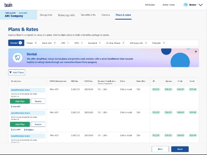Click the Next button

pyautogui.click(x=180, y=149)
